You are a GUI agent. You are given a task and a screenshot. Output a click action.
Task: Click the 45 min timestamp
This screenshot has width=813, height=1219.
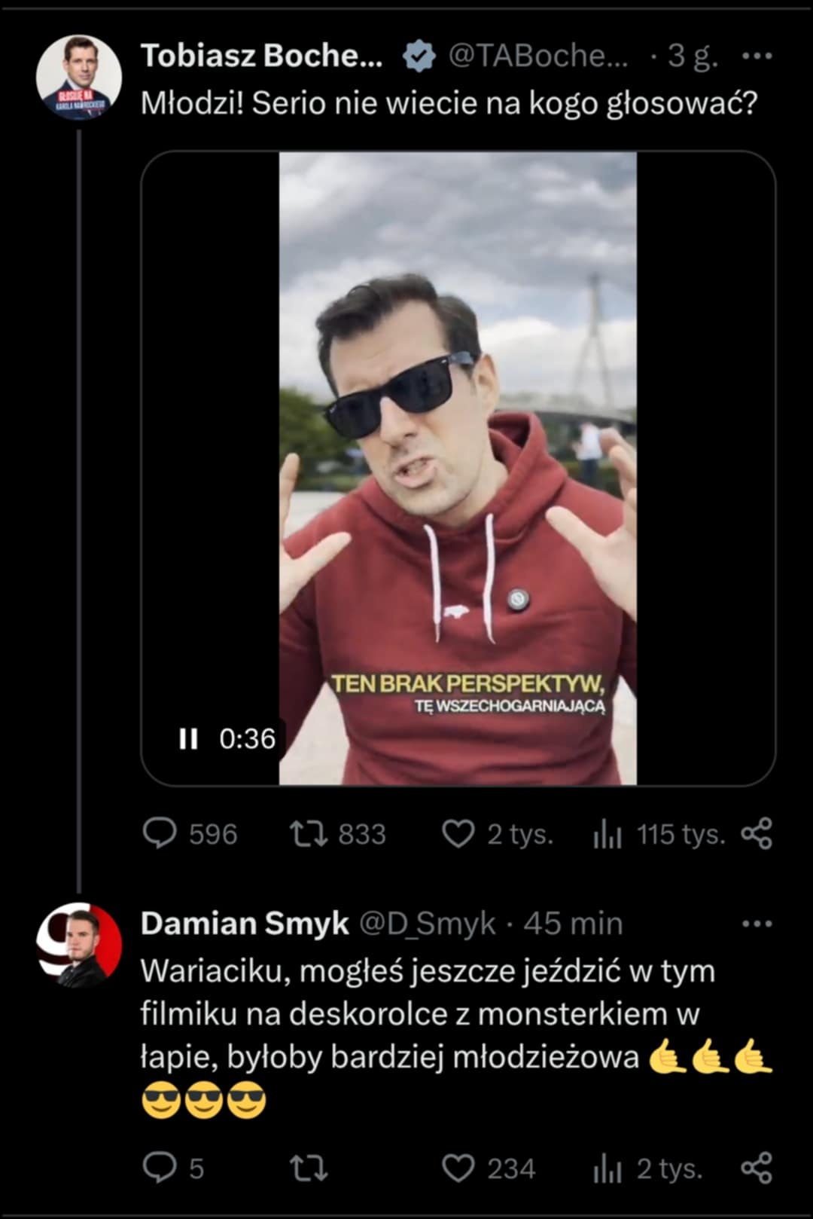pyautogui.click(x=573, y=924)
